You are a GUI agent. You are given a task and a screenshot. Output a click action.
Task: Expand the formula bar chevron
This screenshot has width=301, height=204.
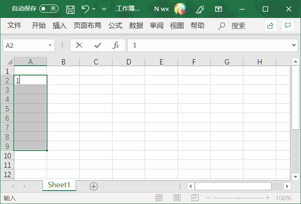tap(294, 45)
